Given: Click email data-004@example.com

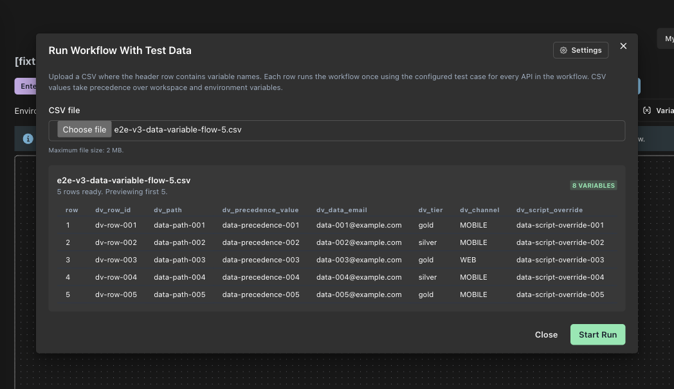Looking at the screenshot, I should [x=359, y=277].
